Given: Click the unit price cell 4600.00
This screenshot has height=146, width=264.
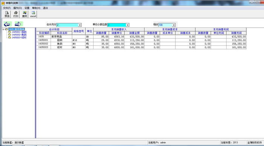Looking at the screenshot, I should [x=117, y=47].
